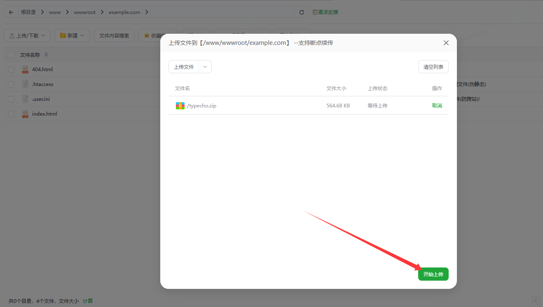Open the 上传/下载 dropdown
The height and width of the screenshot is (307, 543).
(x=27, y=35)
